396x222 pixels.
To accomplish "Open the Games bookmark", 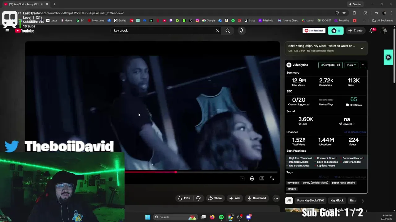I will pyautogui.click(x=67, y=21).
